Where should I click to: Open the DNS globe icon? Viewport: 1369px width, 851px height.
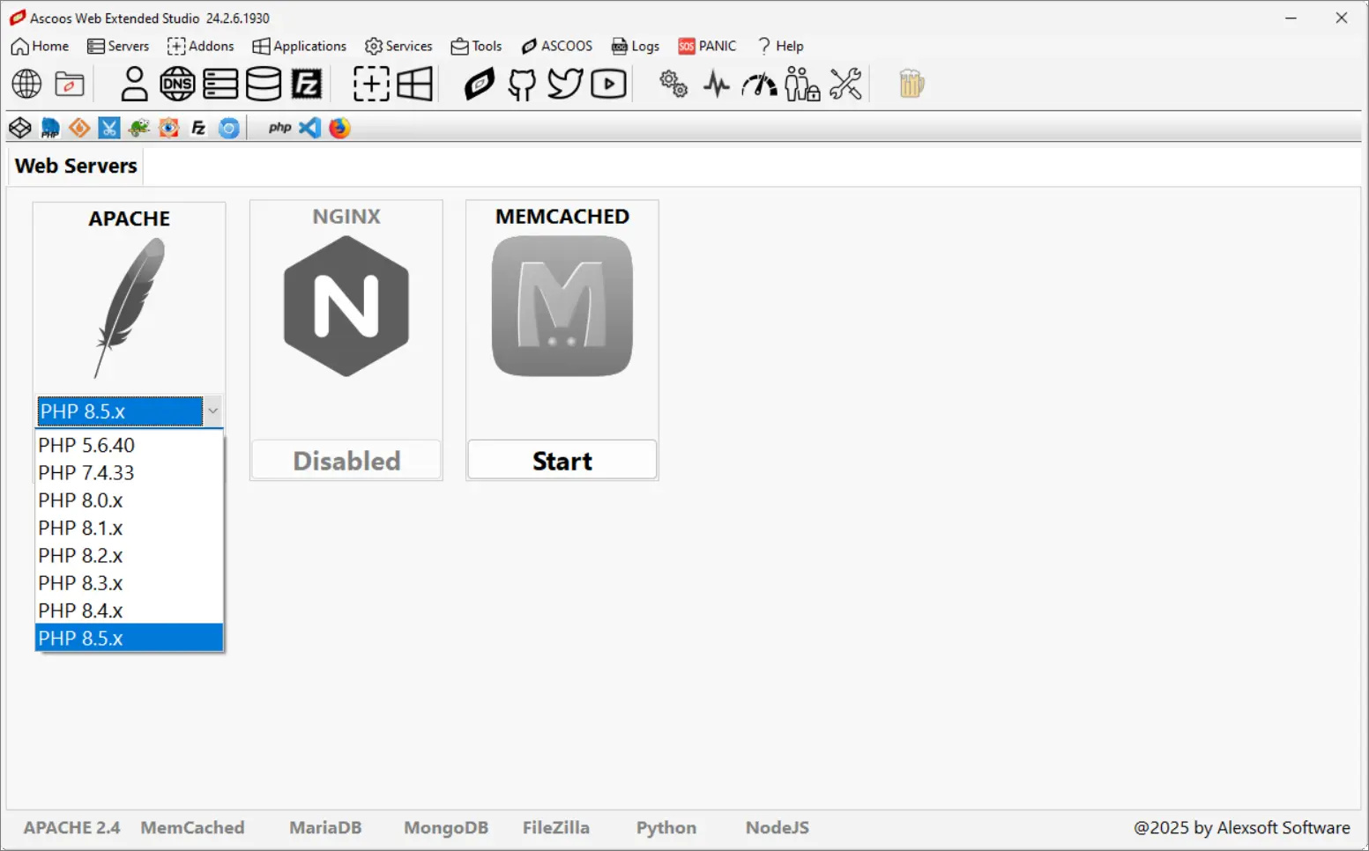pos(177,85)
